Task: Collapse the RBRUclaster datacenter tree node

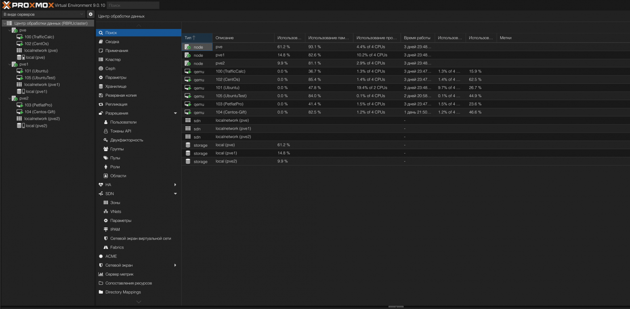Action: click(x=4, y=23)
